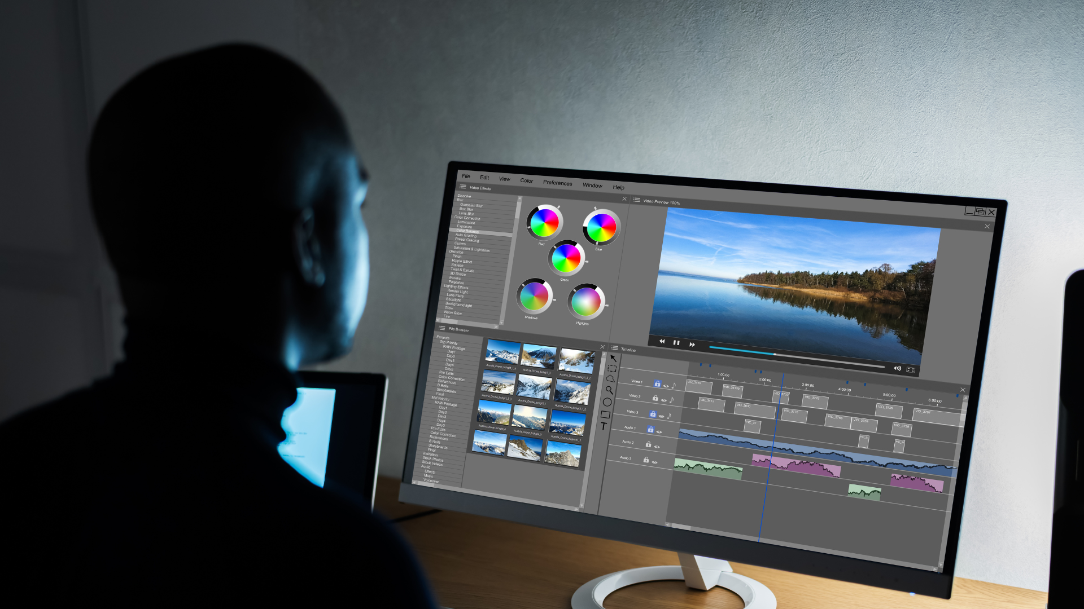Image resolution: width=1084 pixels, height=609 pixels.
Task: Hide Video 2 track with eye icon
Action: tap(664, 400)
